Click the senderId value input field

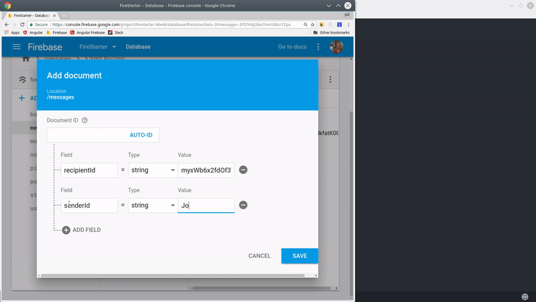coord(206,205)
